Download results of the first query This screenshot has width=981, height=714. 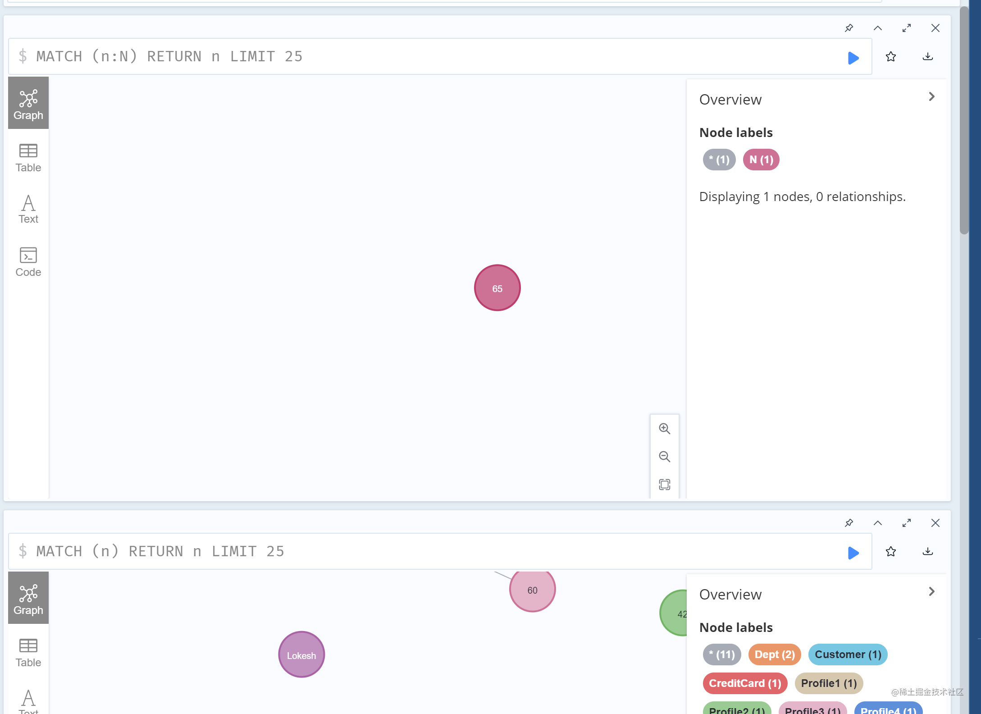pos(927,57)
